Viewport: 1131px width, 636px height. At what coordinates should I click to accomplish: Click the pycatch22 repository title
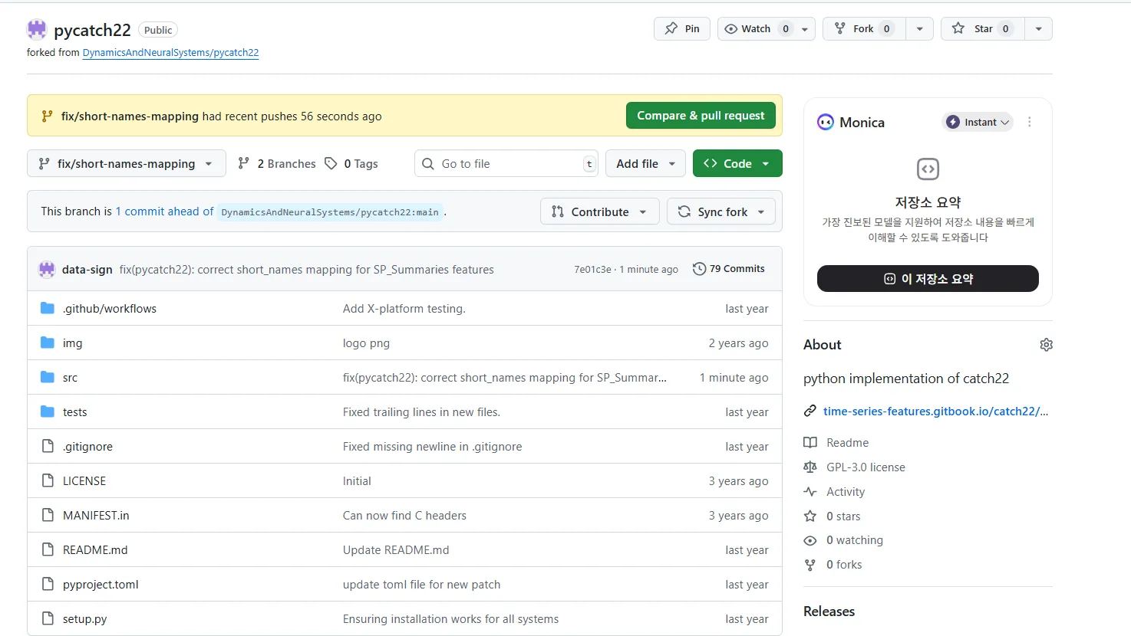92,30
